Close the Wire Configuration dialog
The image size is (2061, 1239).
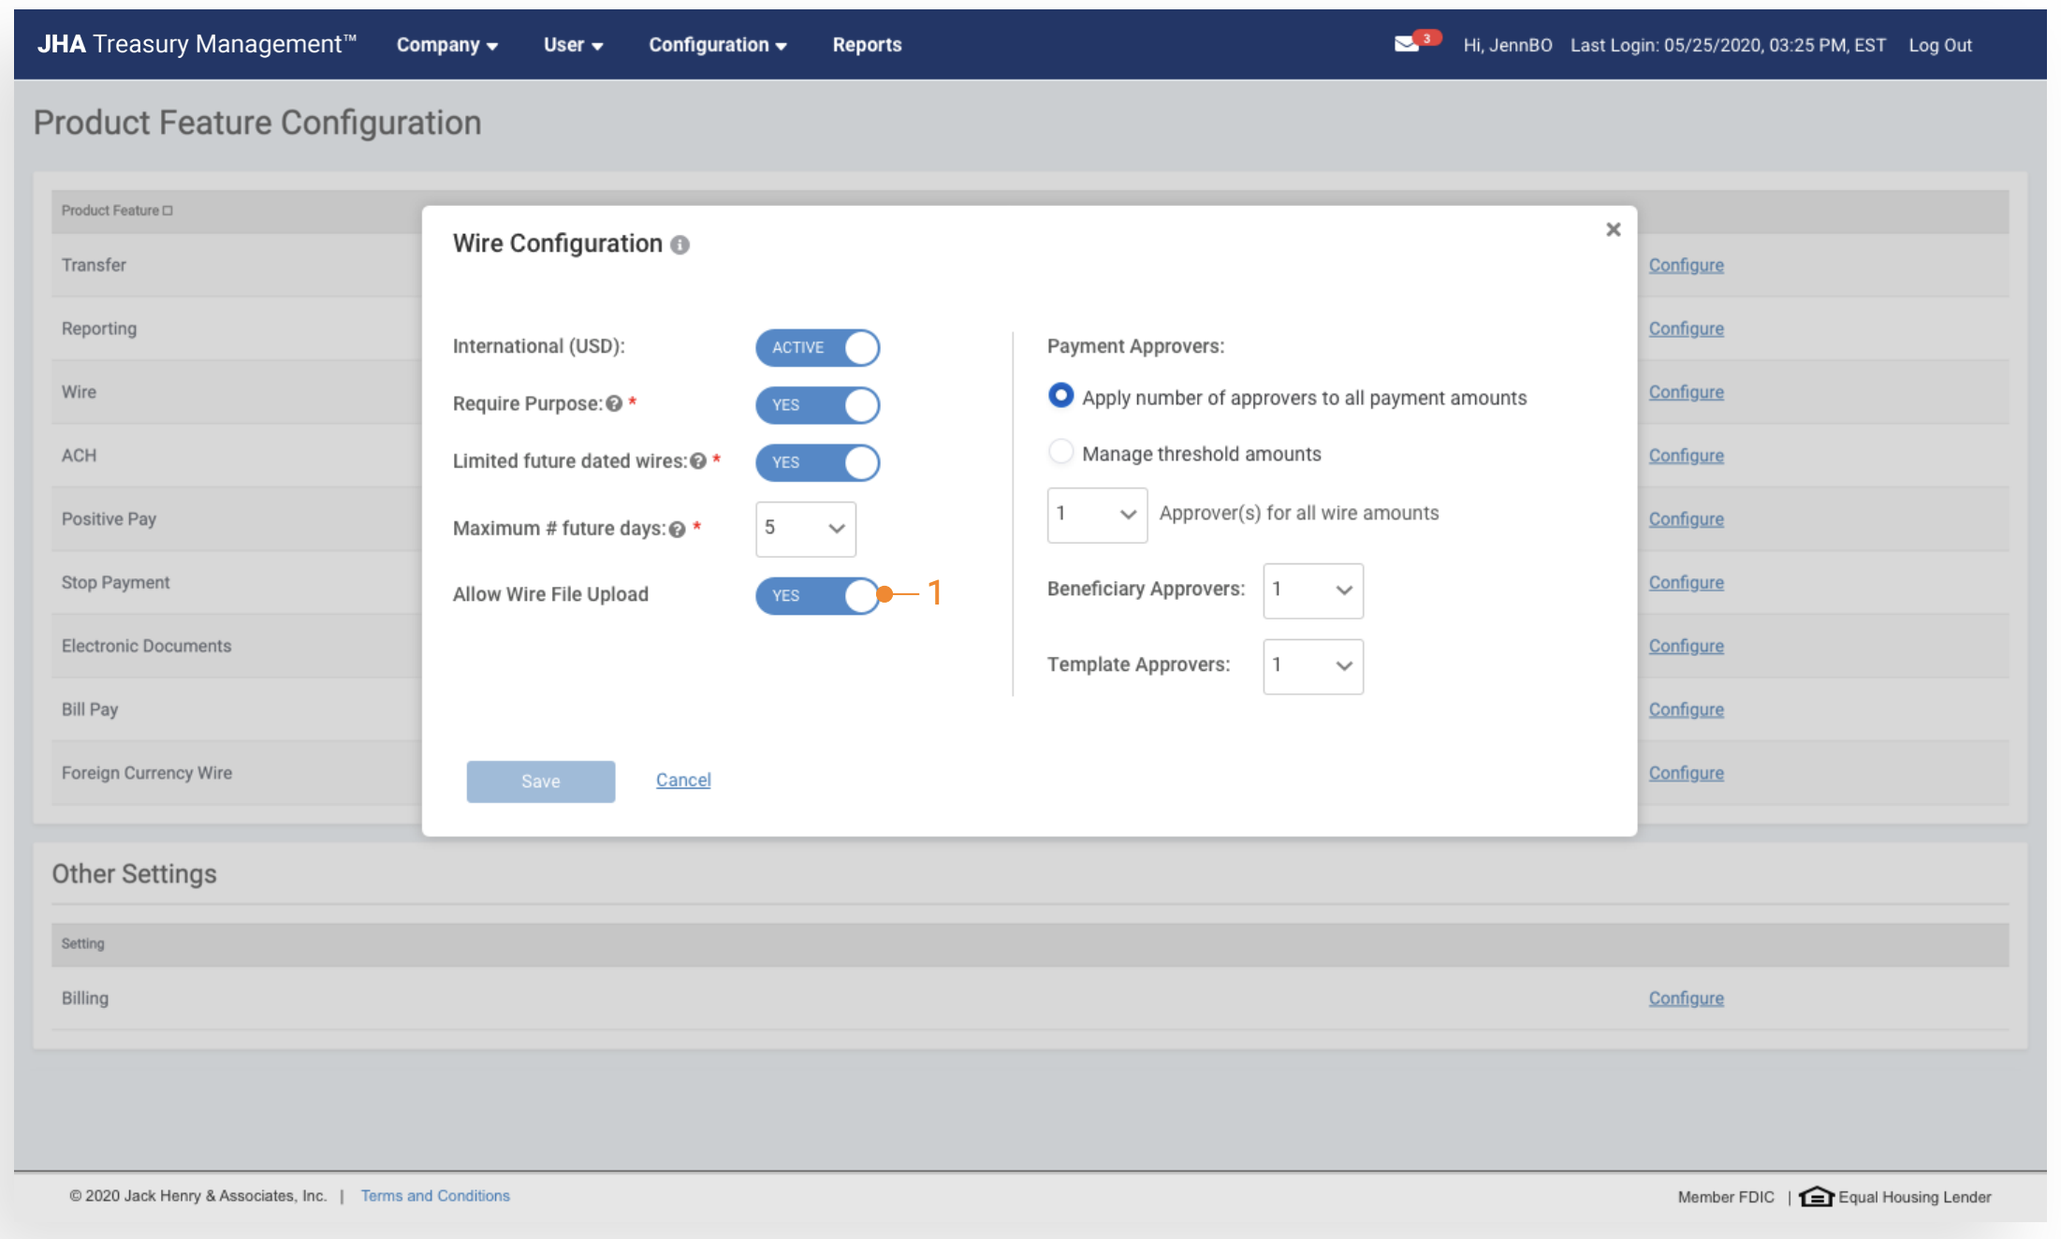click(1613, 229)
